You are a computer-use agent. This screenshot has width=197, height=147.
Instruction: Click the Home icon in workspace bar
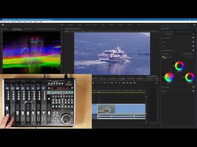point(3,25)
